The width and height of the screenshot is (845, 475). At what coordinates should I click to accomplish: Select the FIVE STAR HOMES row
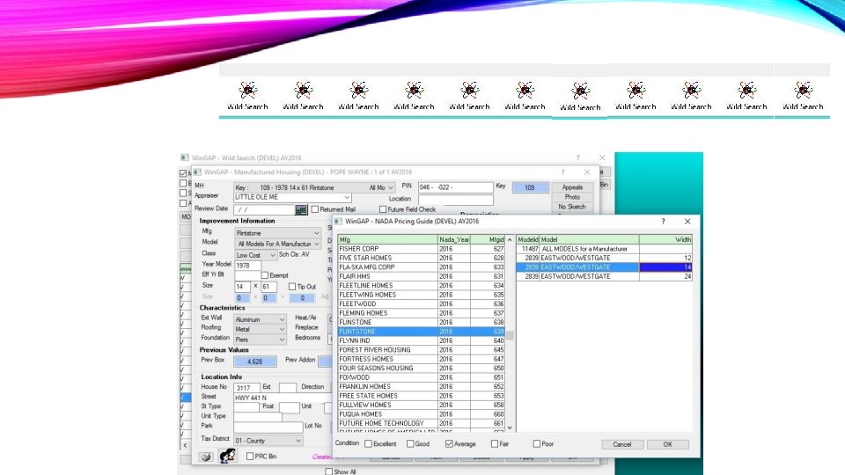pos(421,258)
